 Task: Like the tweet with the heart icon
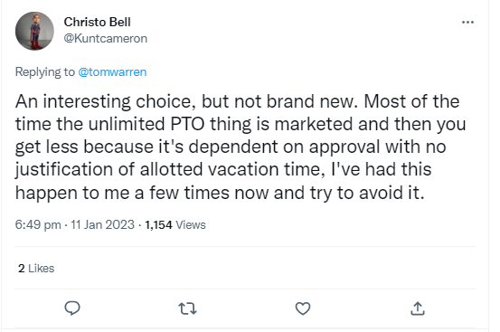[x=303, y=308]
